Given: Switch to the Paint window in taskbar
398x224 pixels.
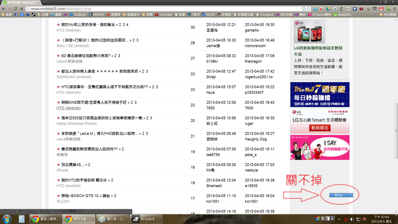Looking at the screenshot, I should tap(112, 219).
